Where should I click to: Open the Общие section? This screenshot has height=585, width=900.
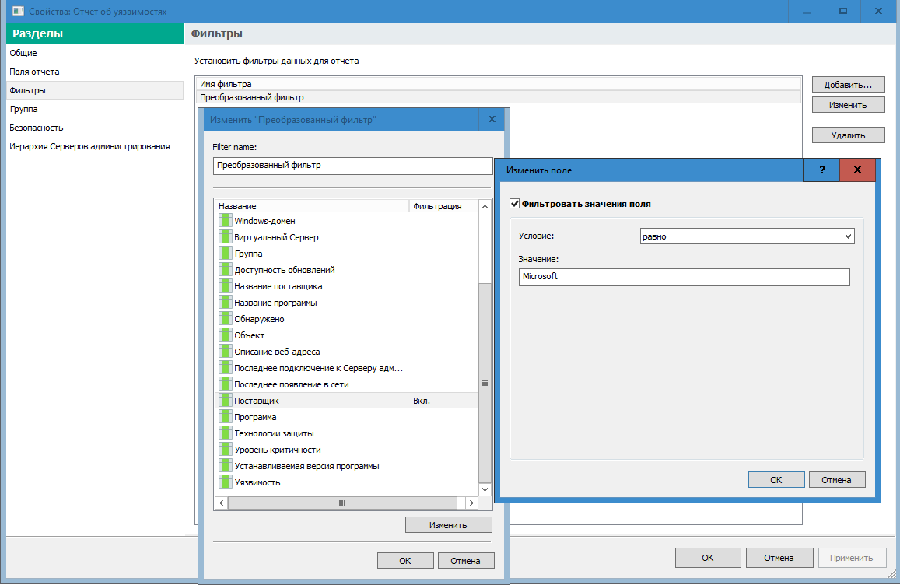click(x=23, y=53)
